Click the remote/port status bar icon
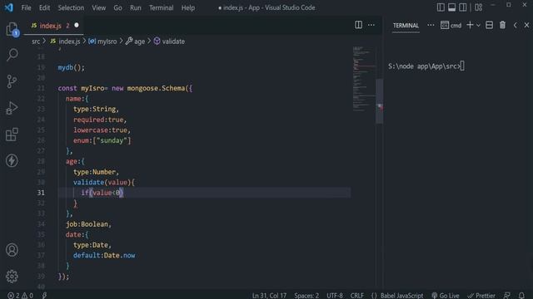The height and width of the screenshot is (299, 533). tap(44, 296)
